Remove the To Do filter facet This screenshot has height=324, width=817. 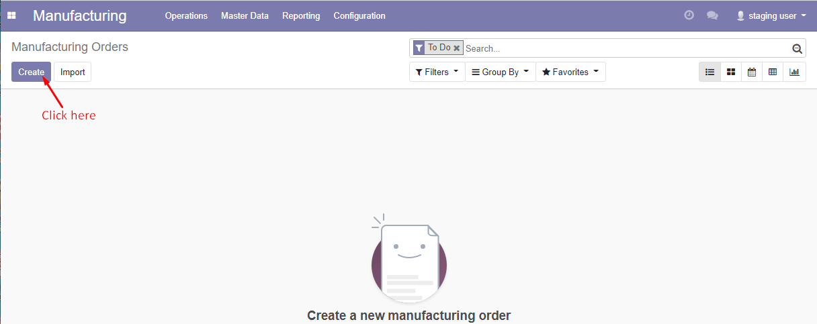[457, 48]
